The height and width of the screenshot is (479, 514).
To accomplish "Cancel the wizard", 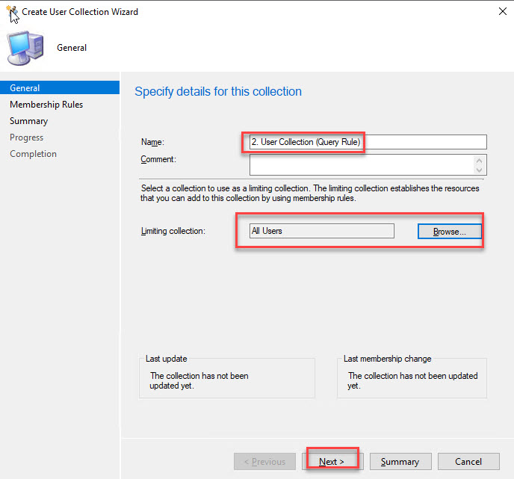I will (468, 462).
